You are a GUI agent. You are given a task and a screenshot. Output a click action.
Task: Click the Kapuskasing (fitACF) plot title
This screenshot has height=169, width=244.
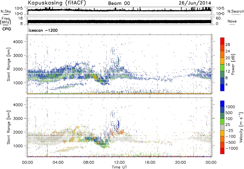pos(57,3)
